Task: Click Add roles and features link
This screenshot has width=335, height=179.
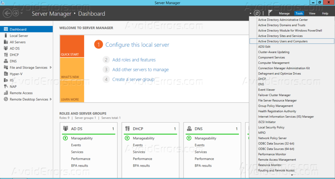Action: [x=134, y=60]
